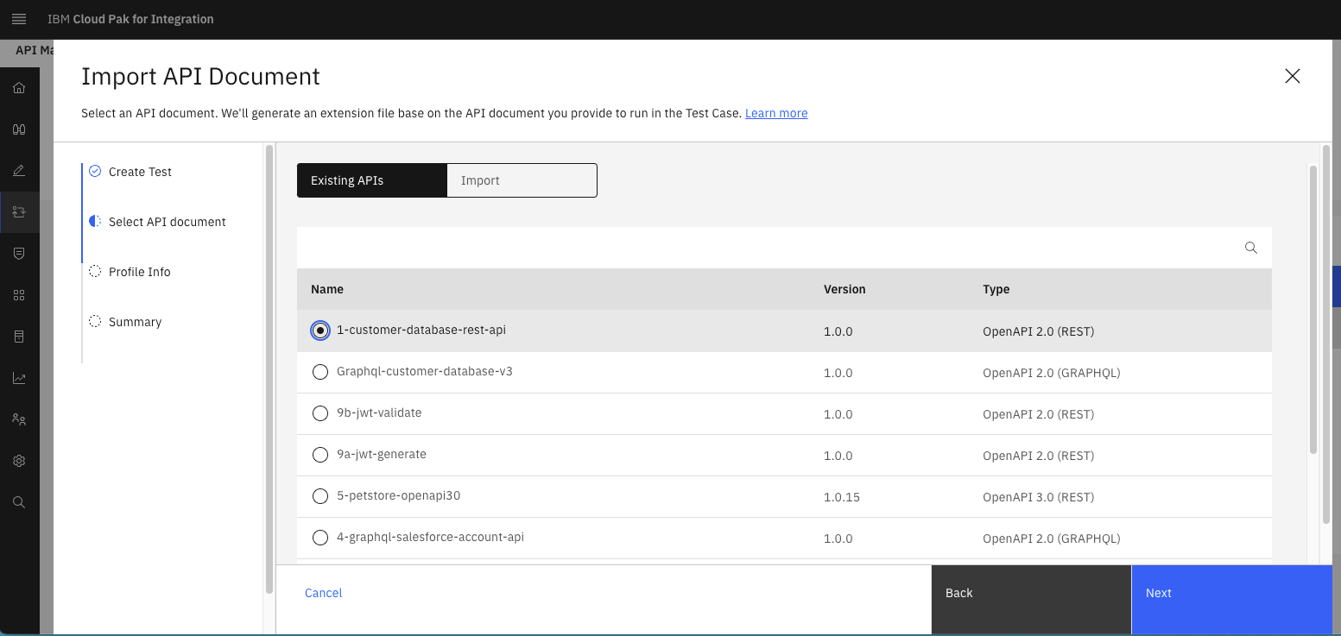This screenshot has width=1341, height=636.
Task: Select the Graphql-customer-database-v3 radio button
Action: pyautogui.click(x=320, y=372)
